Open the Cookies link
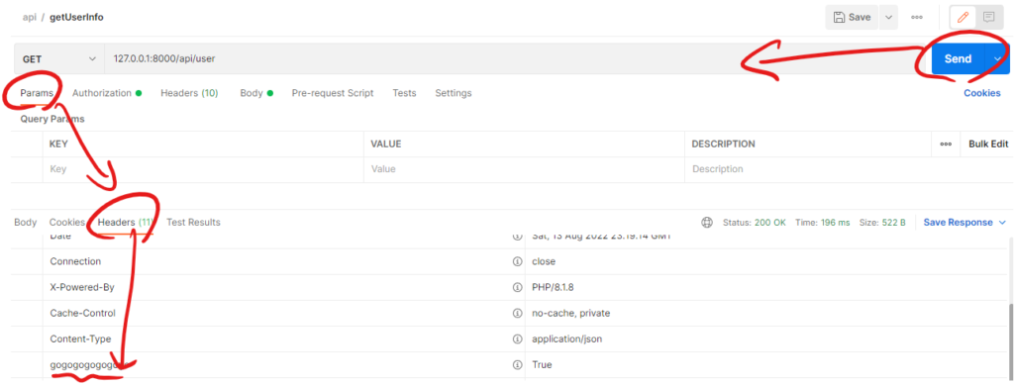The image size is (1014, 386). coord(982,93)
